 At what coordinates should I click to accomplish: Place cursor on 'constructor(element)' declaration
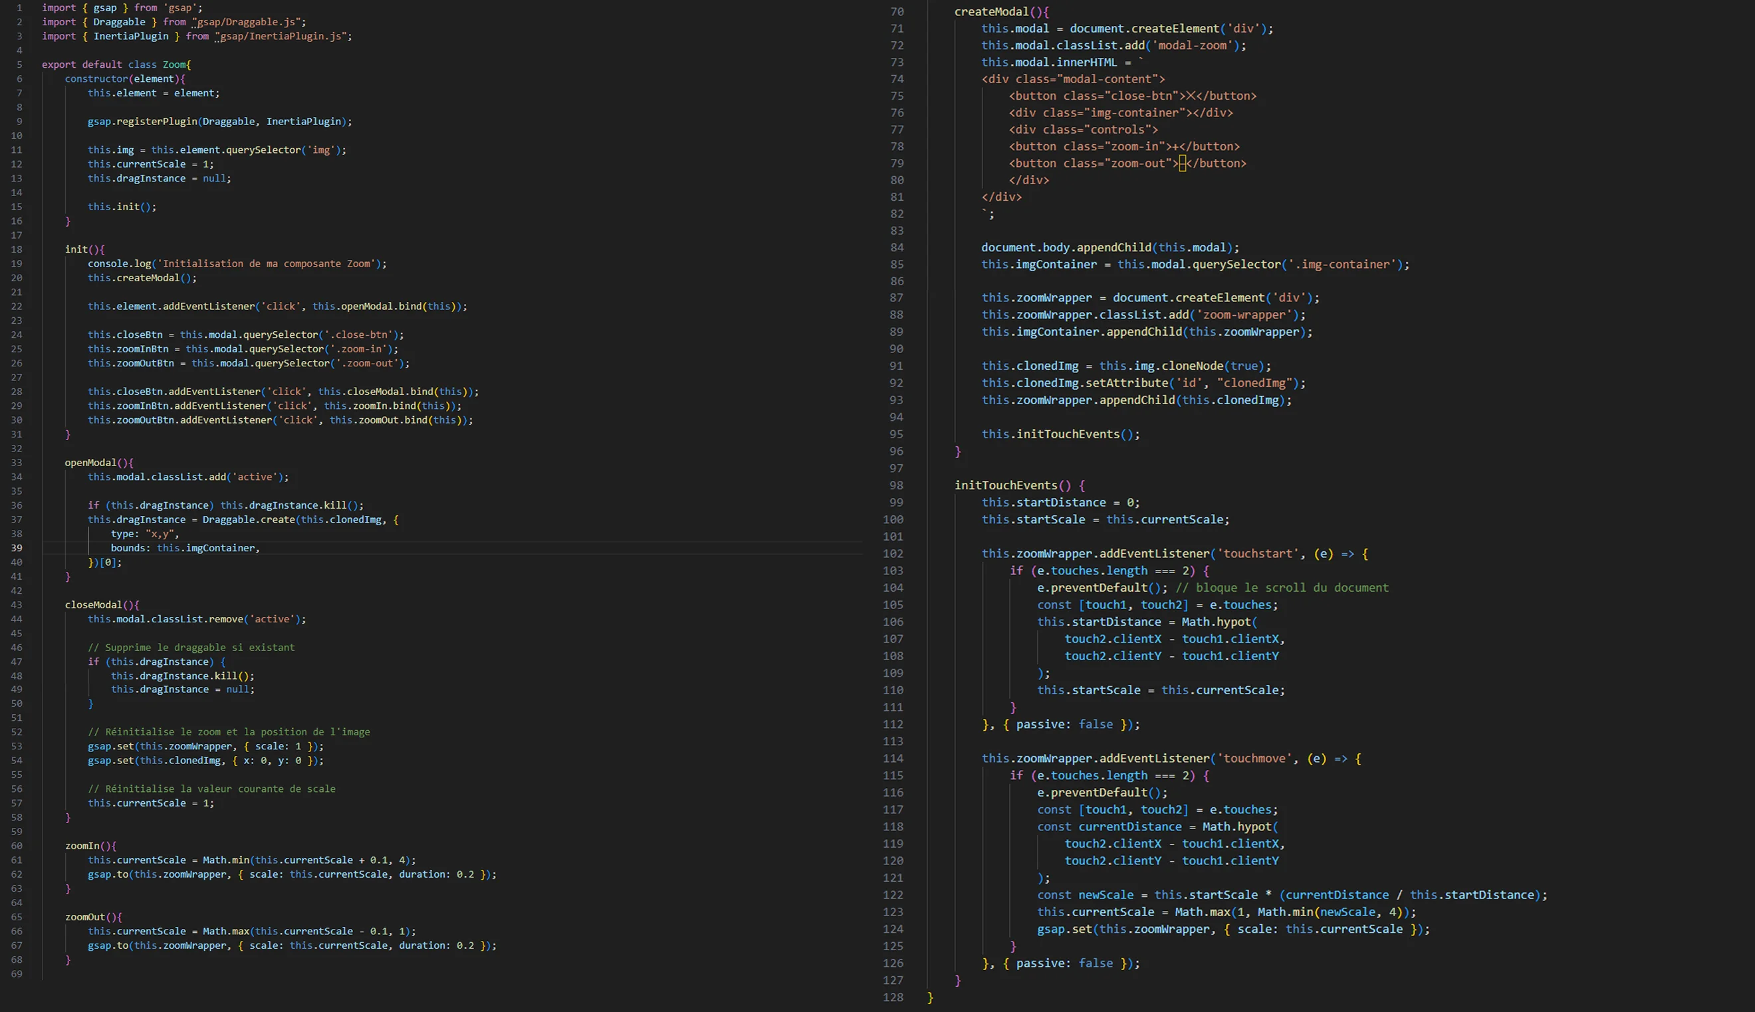pos(124,78)
